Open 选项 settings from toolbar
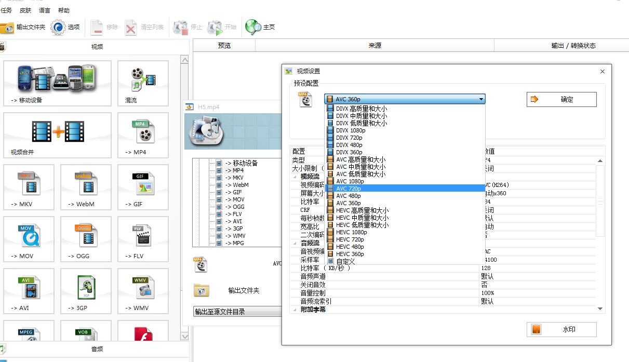Screen dimensions: 629x362 58,27
